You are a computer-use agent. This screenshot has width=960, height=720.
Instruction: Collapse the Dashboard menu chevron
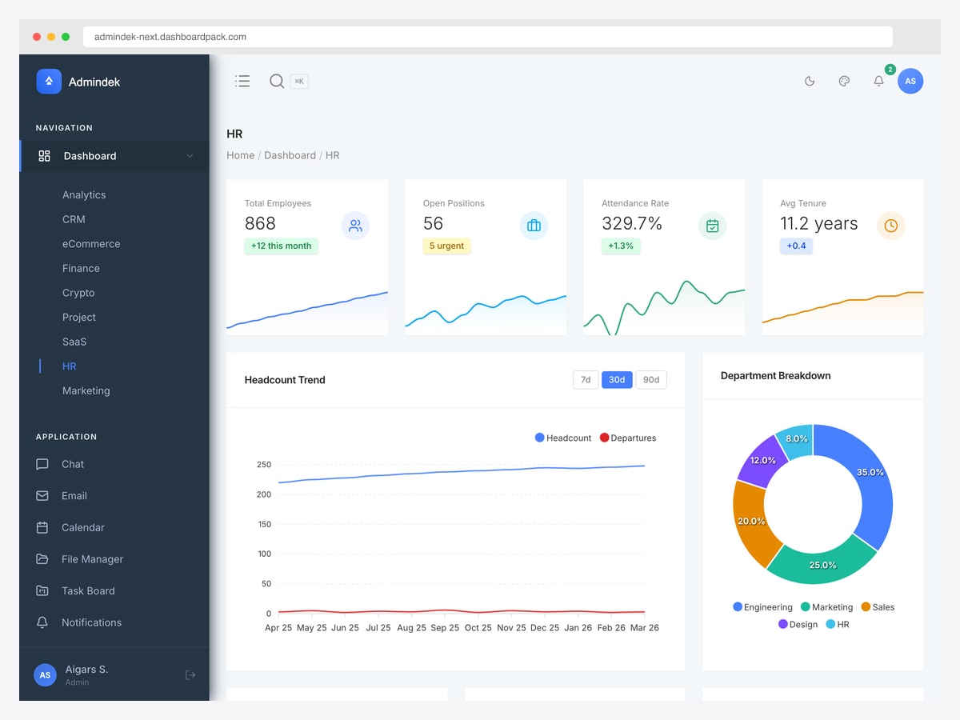190,156
